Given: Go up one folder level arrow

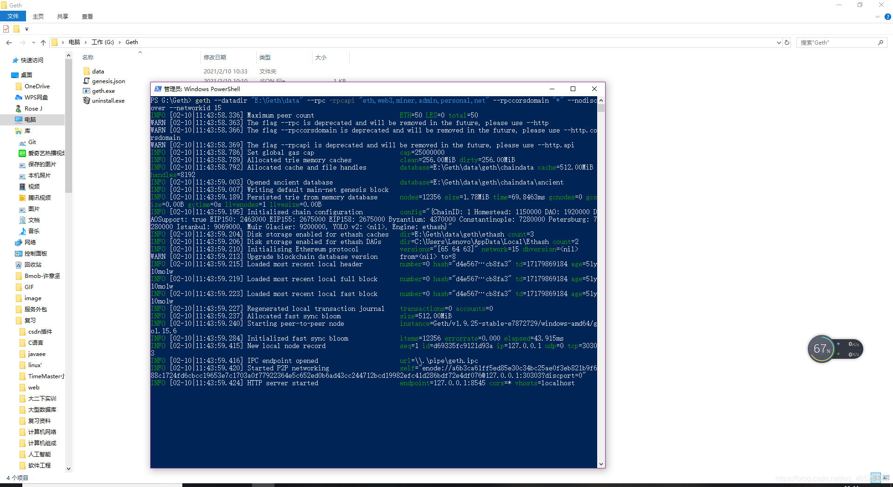Looking at the screenshot, I should 43,42.
